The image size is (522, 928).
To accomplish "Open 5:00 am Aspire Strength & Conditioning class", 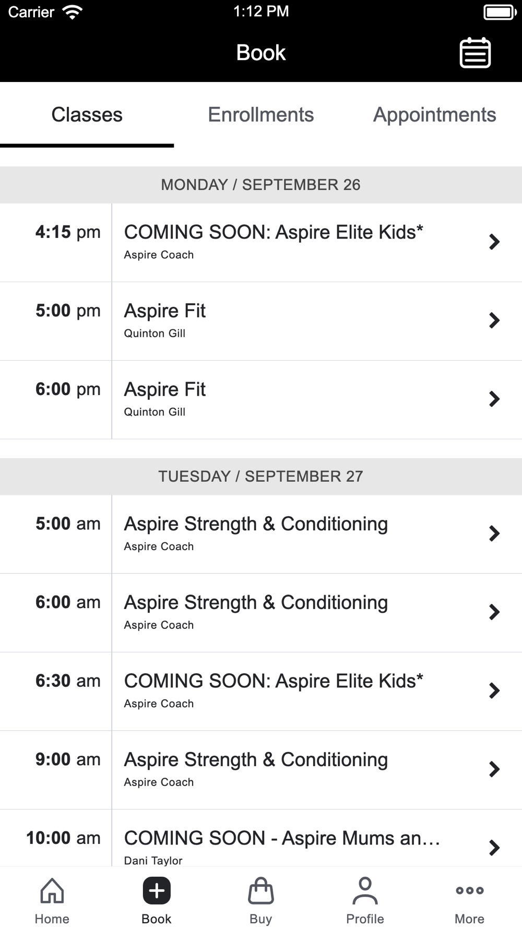I will point(261,534).
